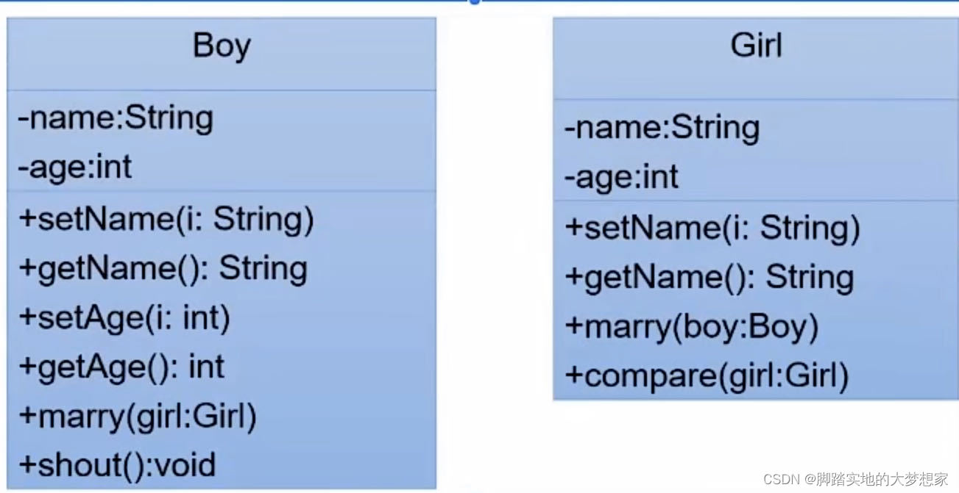Select +setName(i: String) method in Girl
The image size is (959, 493).
[712, 228]
